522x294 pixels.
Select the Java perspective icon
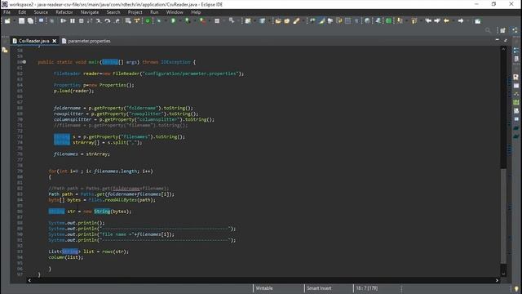[515, 30]
